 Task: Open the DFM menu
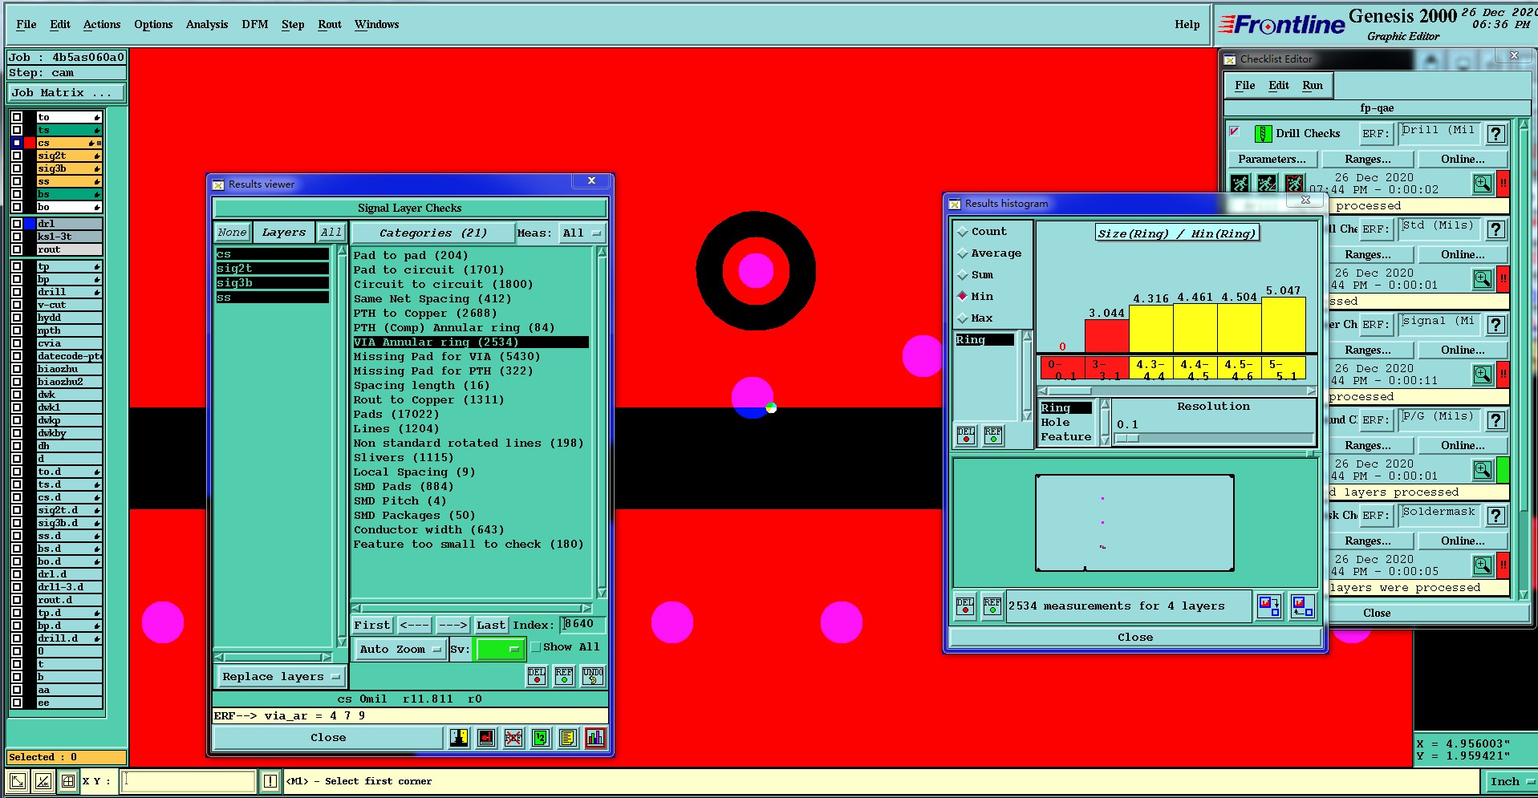click(255, 25)
